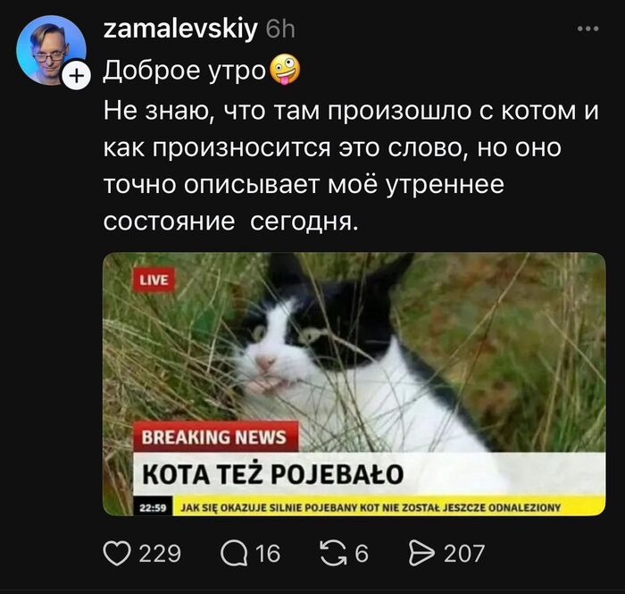Follow zamalevskiy via the plus badge

click(76, 75)
